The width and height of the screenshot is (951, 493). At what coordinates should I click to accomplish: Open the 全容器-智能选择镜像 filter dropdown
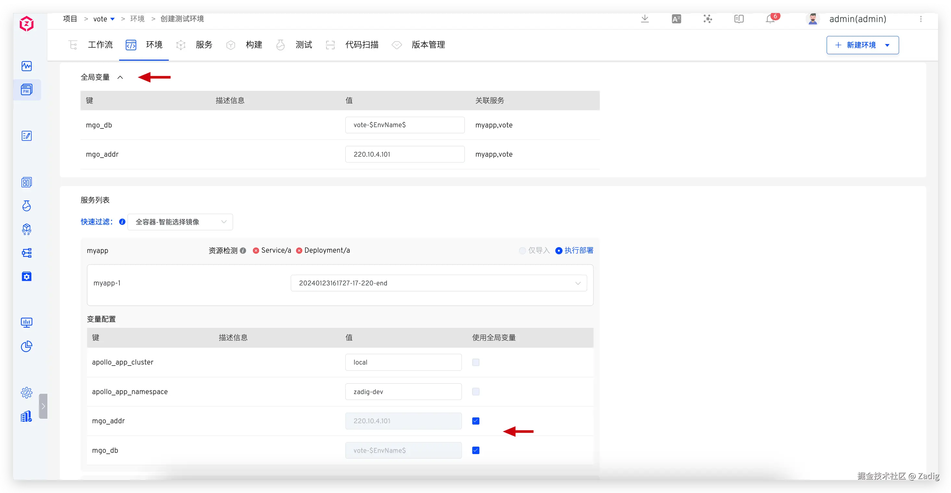[180, 222]
